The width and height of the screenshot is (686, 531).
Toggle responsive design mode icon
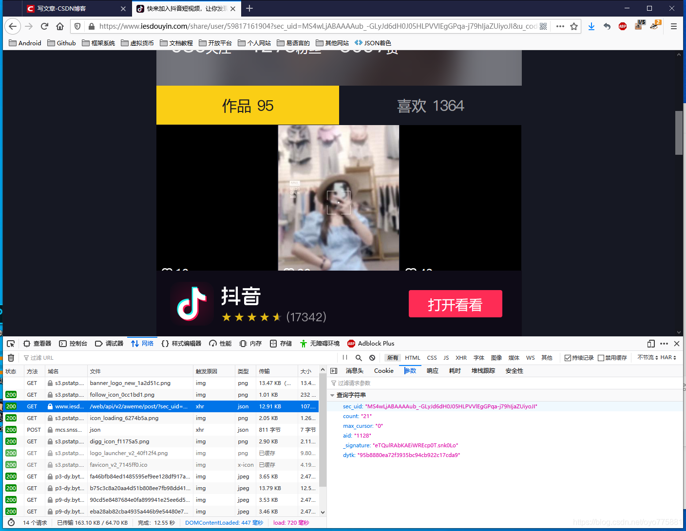[651, 344]
